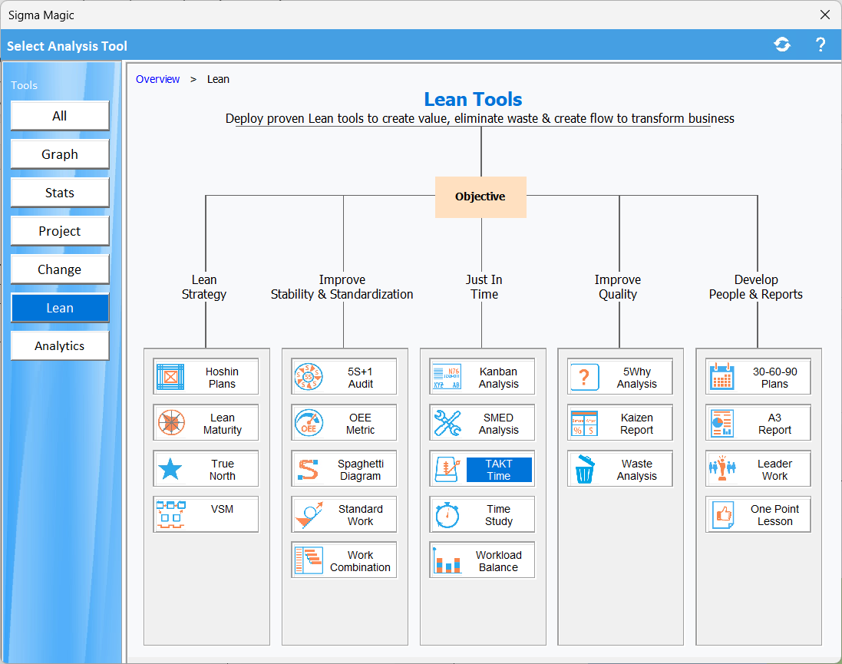
Task: Open help with the question mark icon
Action: click(821, 45)
